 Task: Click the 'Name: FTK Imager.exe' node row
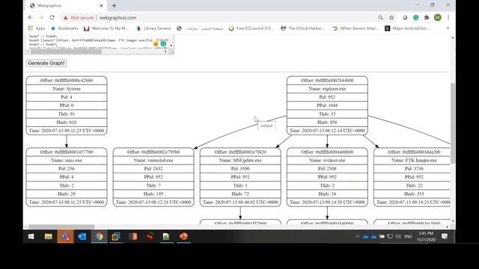click(412, 161)
